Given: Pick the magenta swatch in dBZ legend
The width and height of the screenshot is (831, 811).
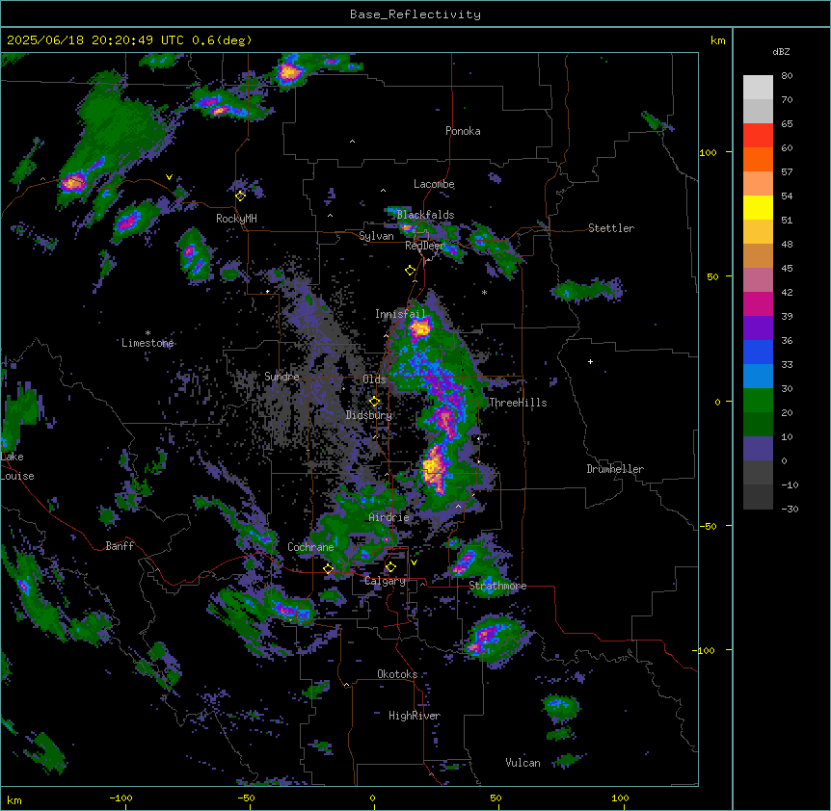Looking at the screenshot, I should pos(758,303).
